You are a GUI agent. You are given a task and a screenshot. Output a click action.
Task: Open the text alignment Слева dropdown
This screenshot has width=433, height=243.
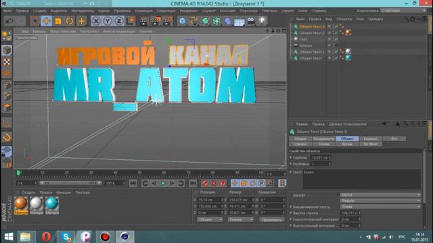point(380,207)
